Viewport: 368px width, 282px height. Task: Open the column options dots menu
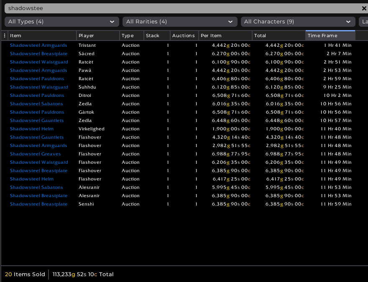coord(5,36)
